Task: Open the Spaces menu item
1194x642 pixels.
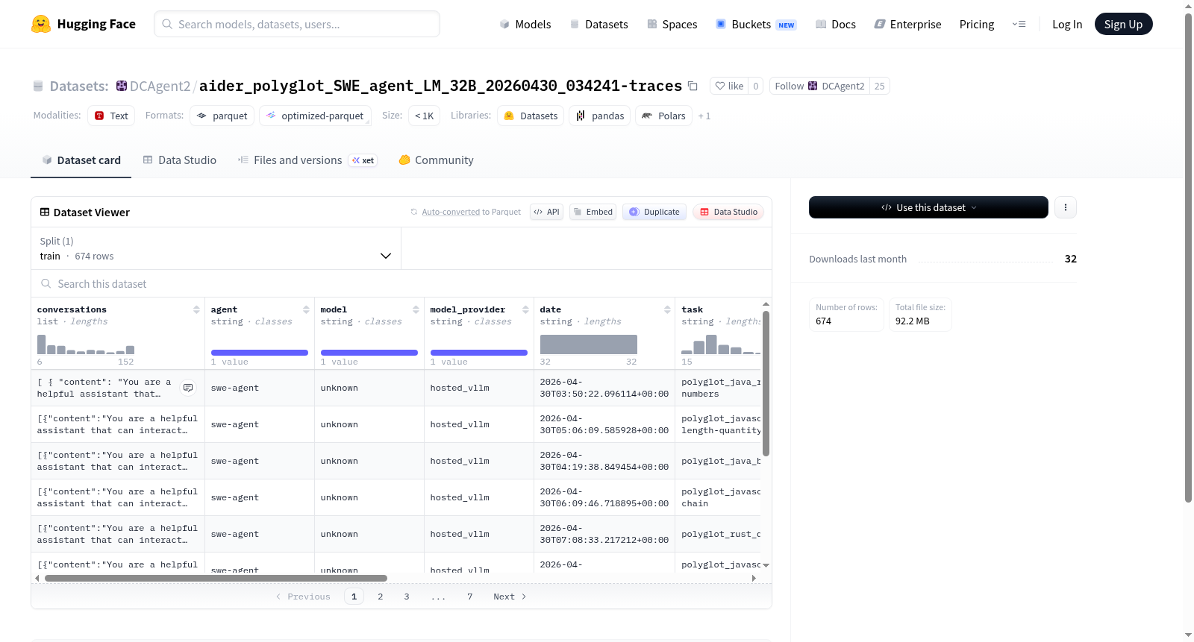Action: 672,24
